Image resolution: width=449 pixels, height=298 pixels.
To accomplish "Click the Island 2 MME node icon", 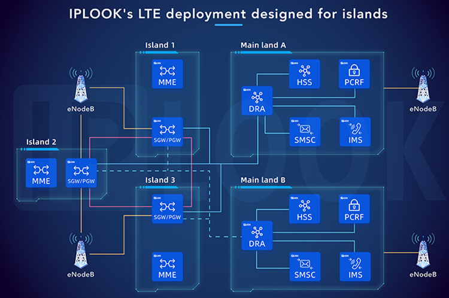I will (41, 173).
